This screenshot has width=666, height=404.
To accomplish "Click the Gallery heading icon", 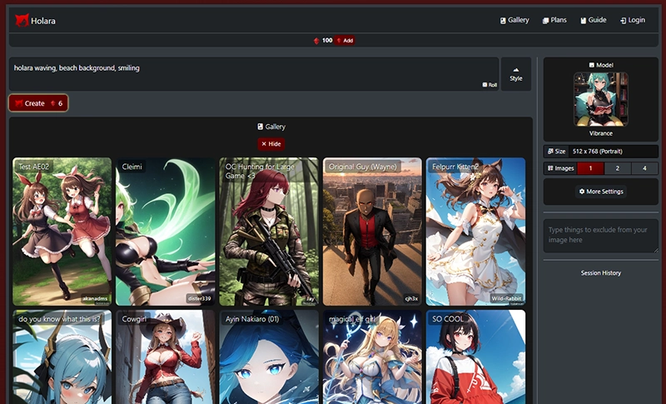I will [261, 127].
